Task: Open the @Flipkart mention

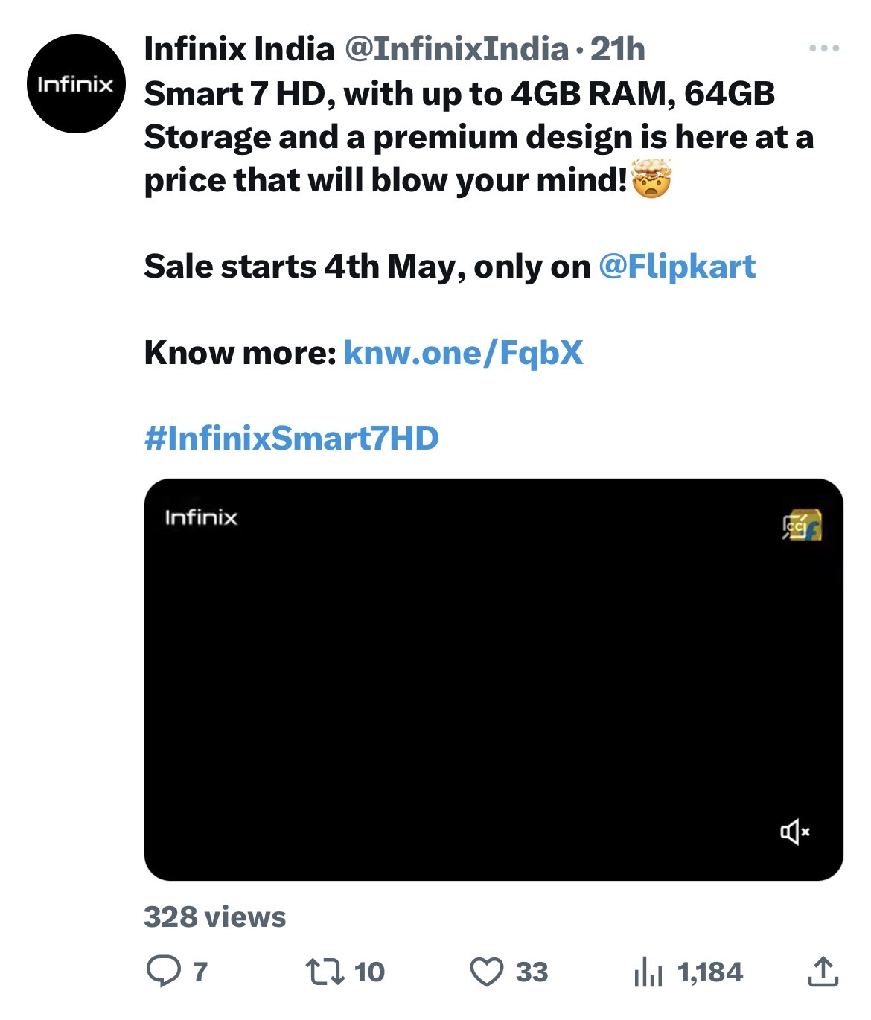Action: (x=677, y=267)
